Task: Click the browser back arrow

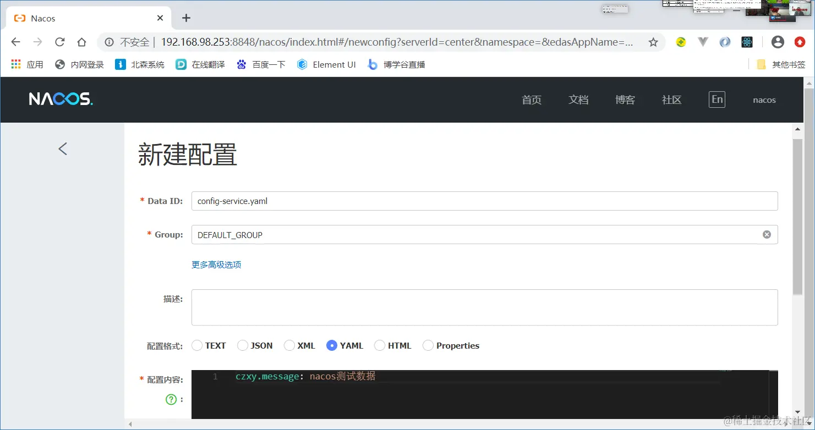Action: (x=15, y=41)
